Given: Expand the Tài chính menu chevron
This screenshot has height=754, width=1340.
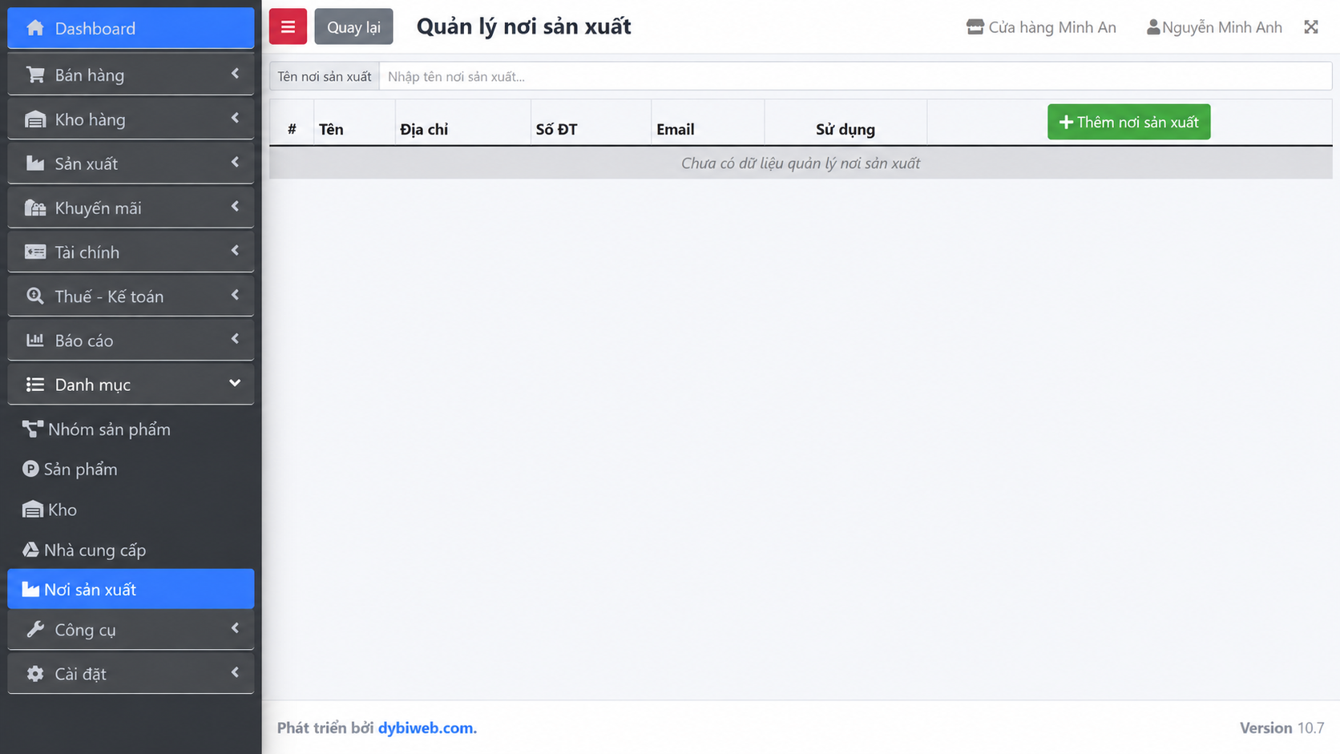Looking at the screenshot, I should point(235,251).
